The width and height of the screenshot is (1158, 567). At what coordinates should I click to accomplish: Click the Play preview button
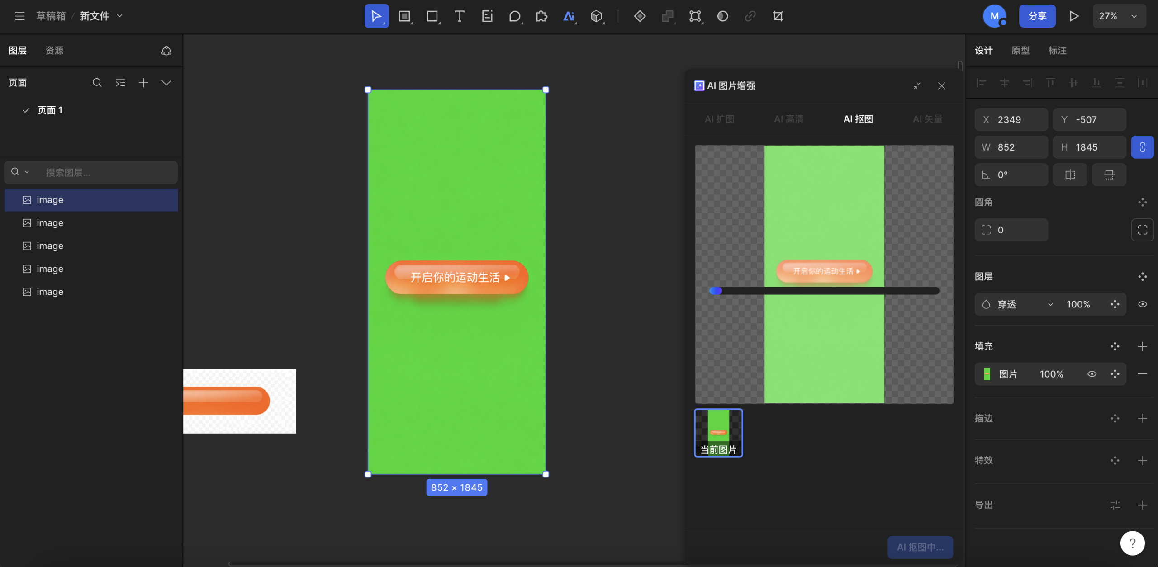pos(1074,16)
